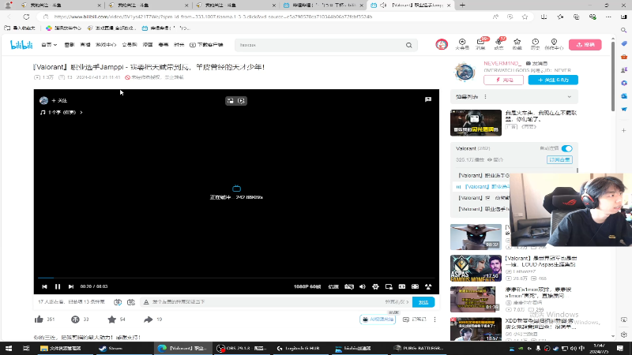Open the ASPAS recommended video thumbnail
632x355 pixels.
[x=476, y=268]
